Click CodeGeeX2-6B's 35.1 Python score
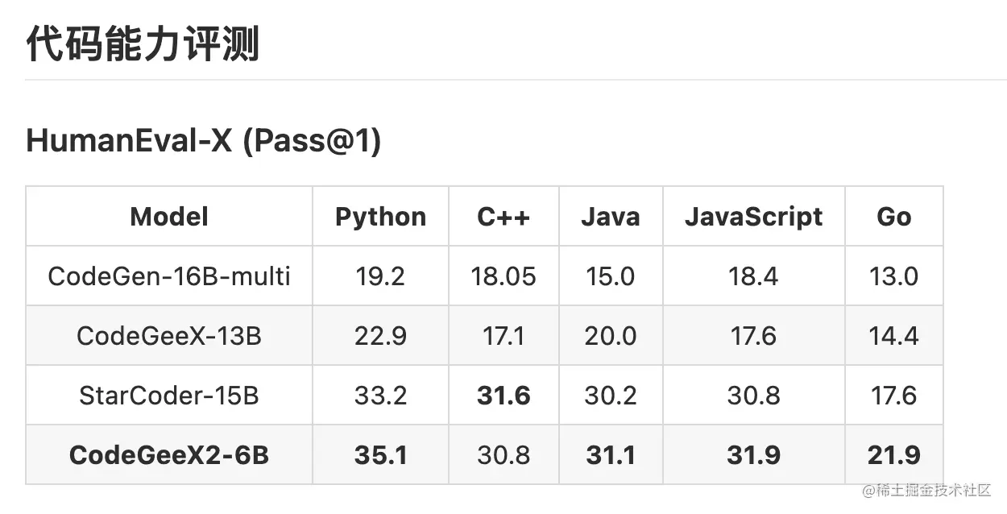 [x=380, y=455]
